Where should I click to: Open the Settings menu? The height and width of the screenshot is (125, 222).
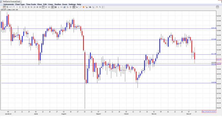pyautogui.click(x=72, y=4)
